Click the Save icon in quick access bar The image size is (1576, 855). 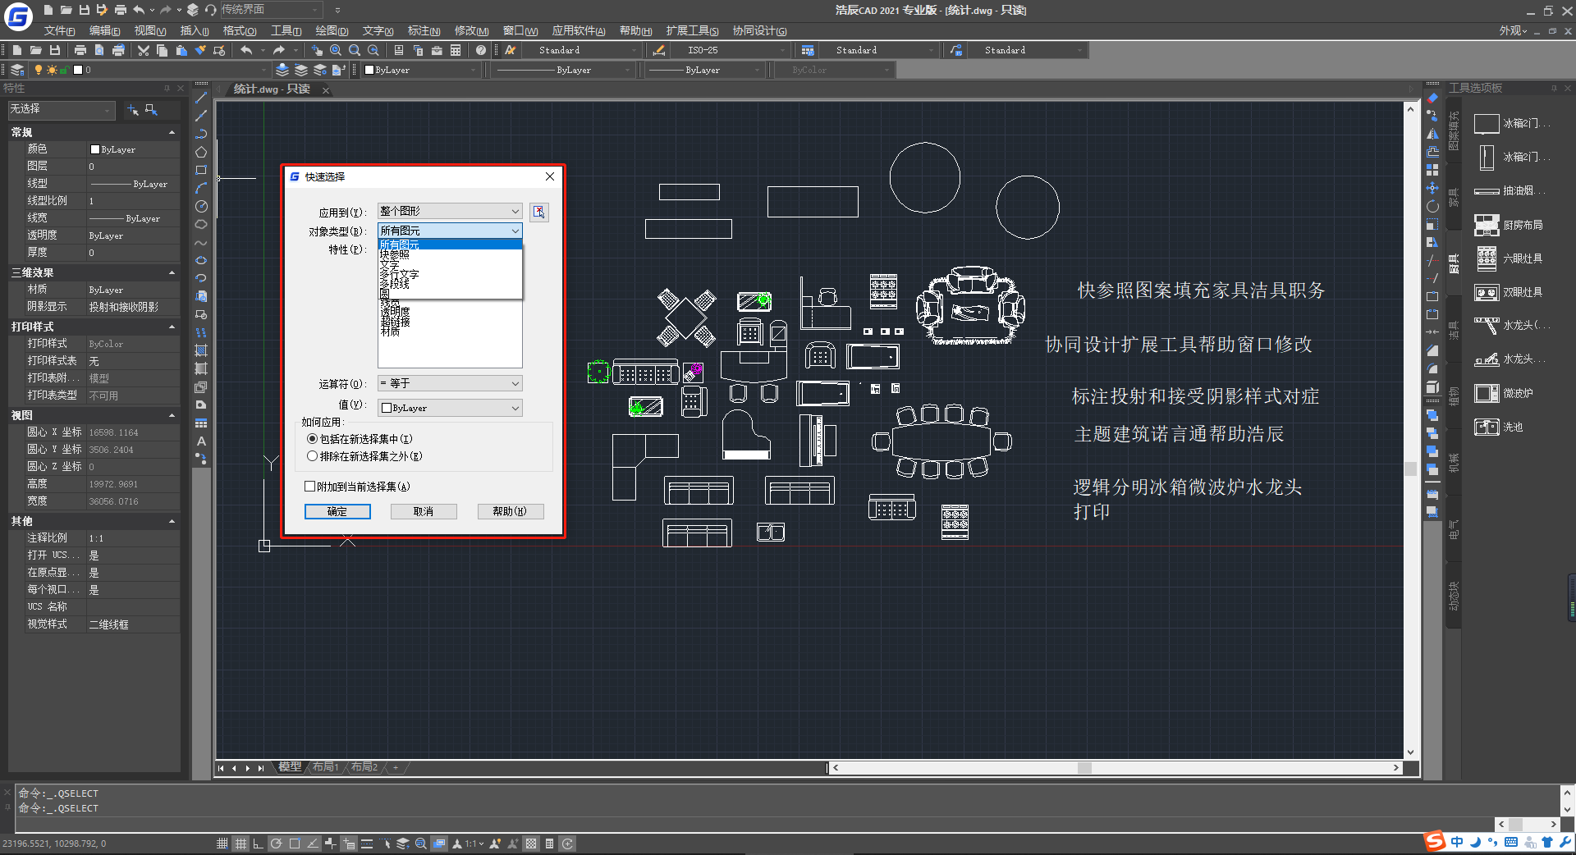point(84,10)
